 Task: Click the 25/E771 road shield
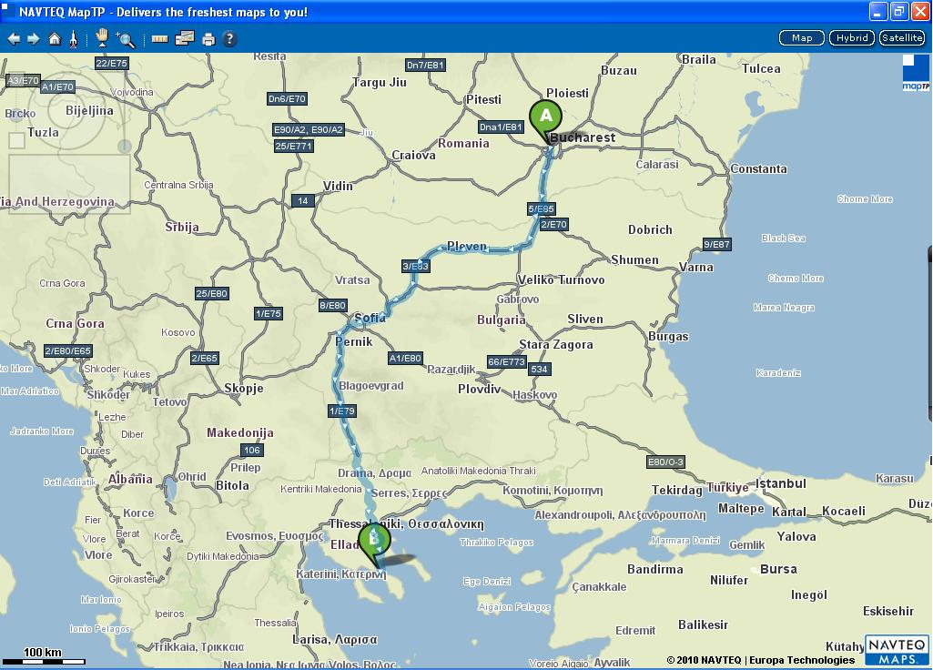point(293,146)
